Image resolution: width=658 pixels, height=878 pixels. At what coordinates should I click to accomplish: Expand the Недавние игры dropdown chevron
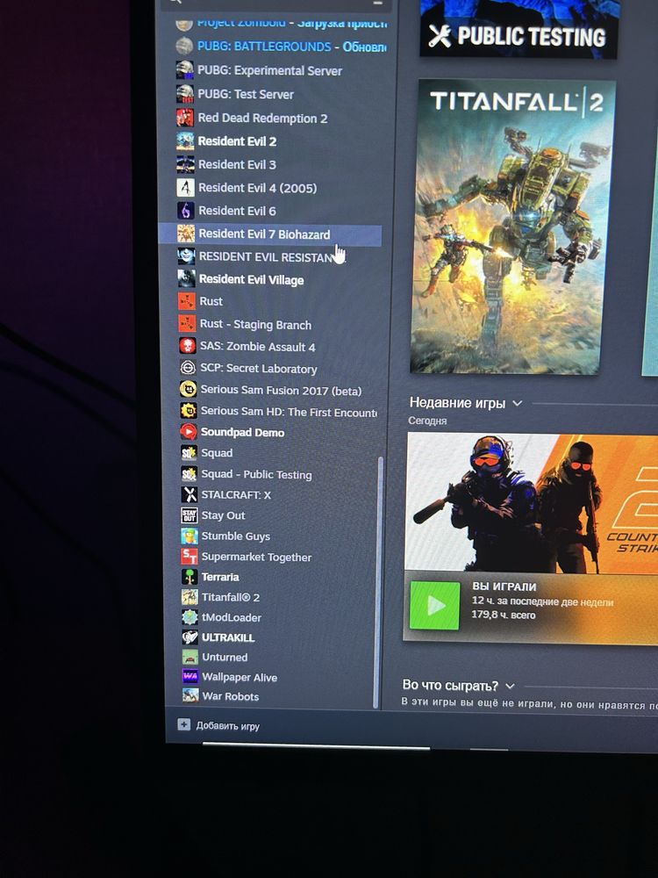[517, 403]
